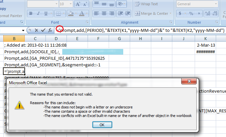Decrease cell indent
Viewport: 226px width, 137px height.
[120, 13]
